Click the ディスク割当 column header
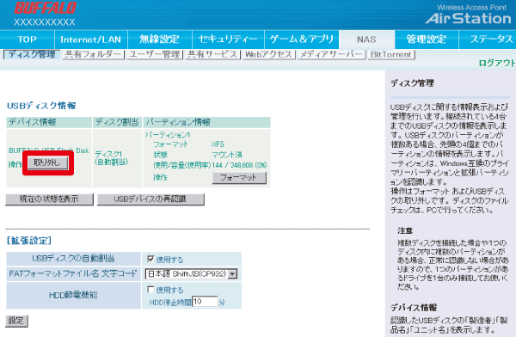This screenshot has width=516, height=337. coord(117,122)
